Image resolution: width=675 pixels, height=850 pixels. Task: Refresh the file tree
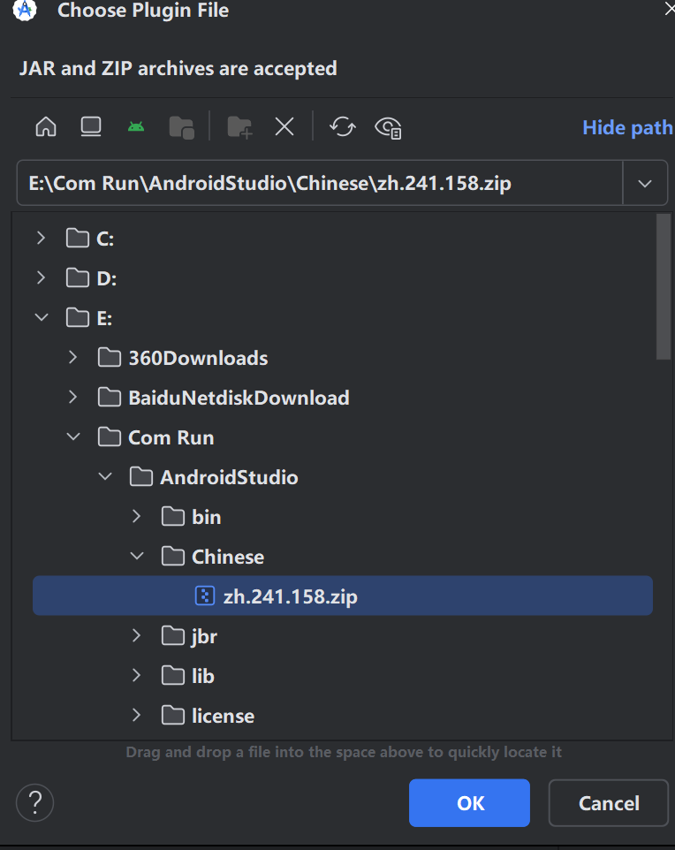(x=343, y=126)
